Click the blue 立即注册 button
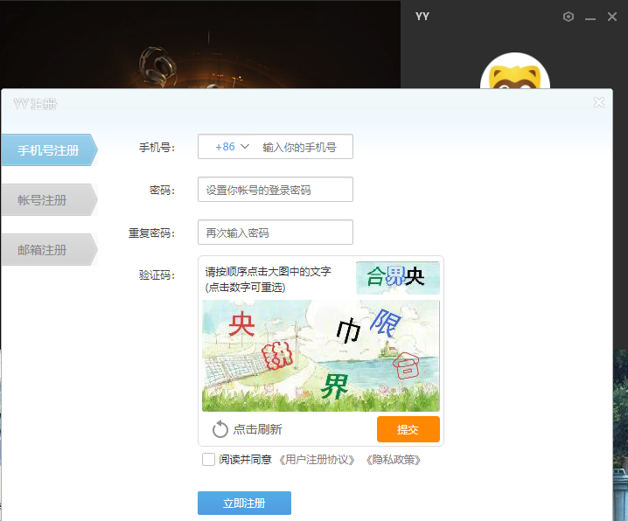Viewport: 628px width, 521px height. coord(244,504)
